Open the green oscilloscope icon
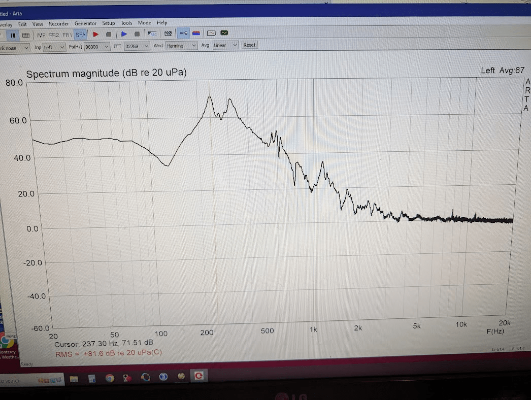Viewport: 531px width, 400px height. [x=224, y=33]
